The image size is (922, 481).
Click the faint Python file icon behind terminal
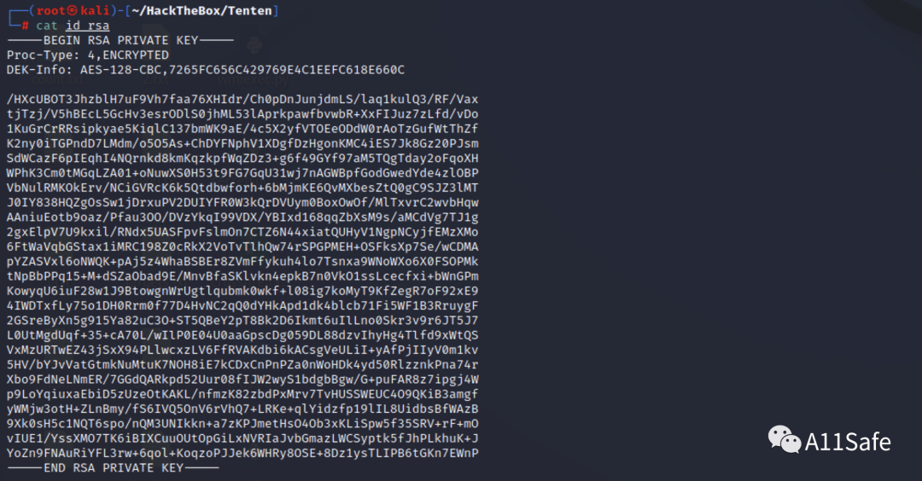[254, 45]
